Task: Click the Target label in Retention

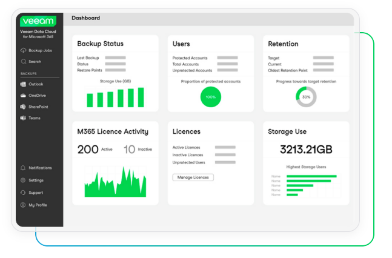Action: pos(274,58)
